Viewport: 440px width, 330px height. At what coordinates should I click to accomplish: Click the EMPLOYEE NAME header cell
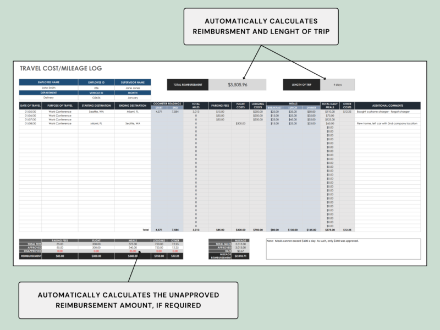(48, 82)
